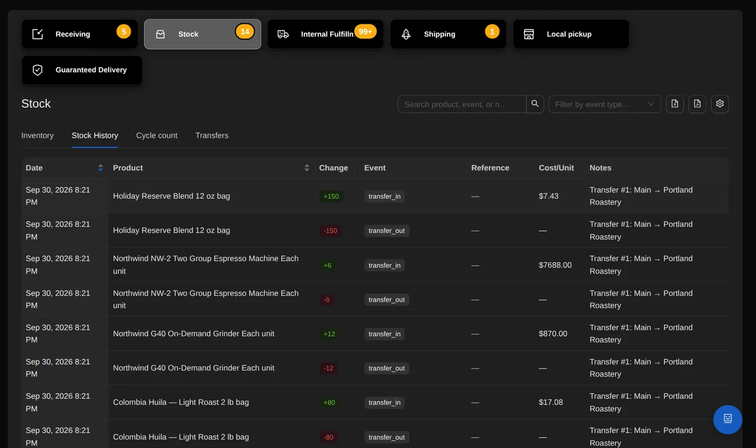756x448 pixels.
Task: Click the -150 change value
Action: pyautogui.click(x=330, y=231)
